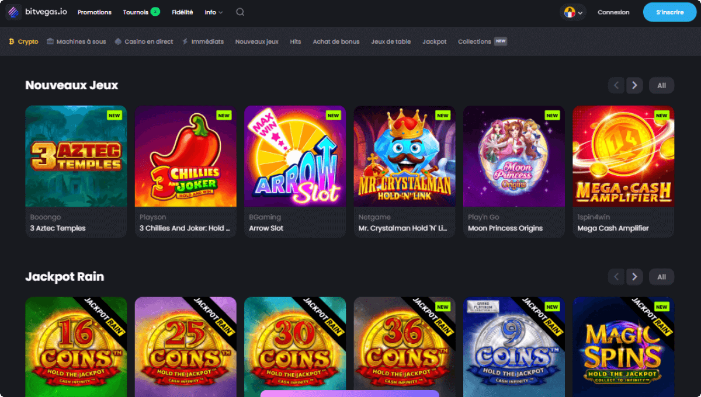Screen dimensions: 701x397
Task: Show All games in Nouveaux Jeux
Action: click(x=661, y=85)
